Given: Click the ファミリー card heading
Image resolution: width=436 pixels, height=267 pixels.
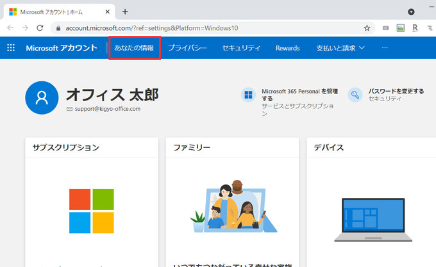Looking at the screenshot, I should (192, 147).
